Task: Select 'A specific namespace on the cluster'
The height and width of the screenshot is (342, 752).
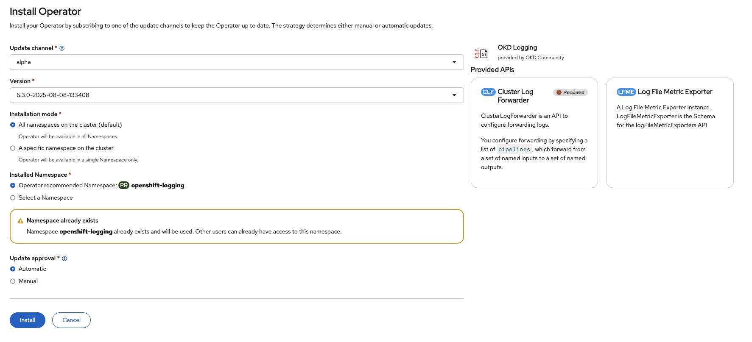Action: click(x=13, y=148)
